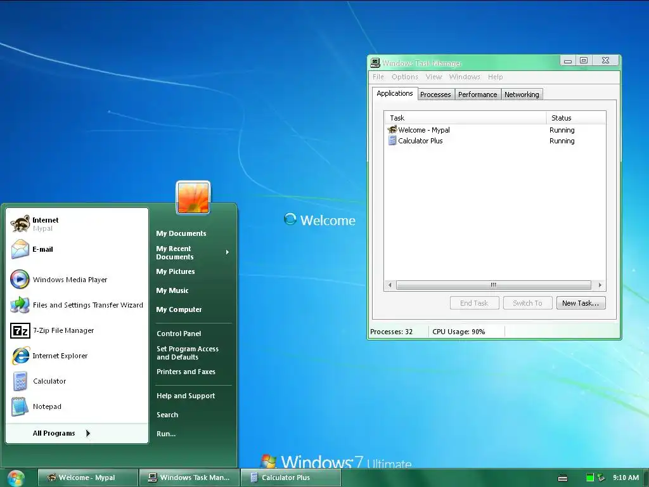The height and width of the screenshot is (487, 649).
Task: Open My Computer from Start menu
Action: (179, 309)
